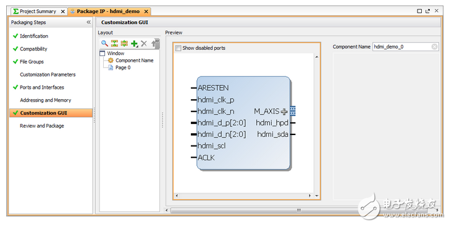Click the preview scroll left arrow
Screen dimensions: 449x225
pos(177,196)
